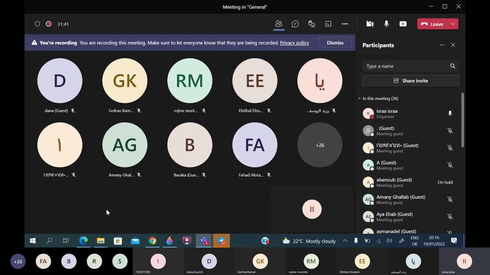
Task: Click muted mic for Aya Ehab (Guest)
Action: [450, 217]
